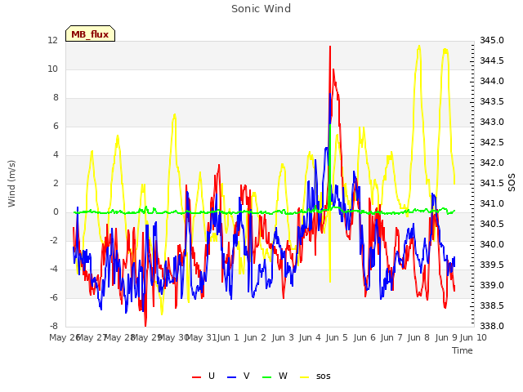The height and width of the screenshot is (392, 523).
Task: Click the 345.0 right axis tick label
Action: (x=492, y=40)
